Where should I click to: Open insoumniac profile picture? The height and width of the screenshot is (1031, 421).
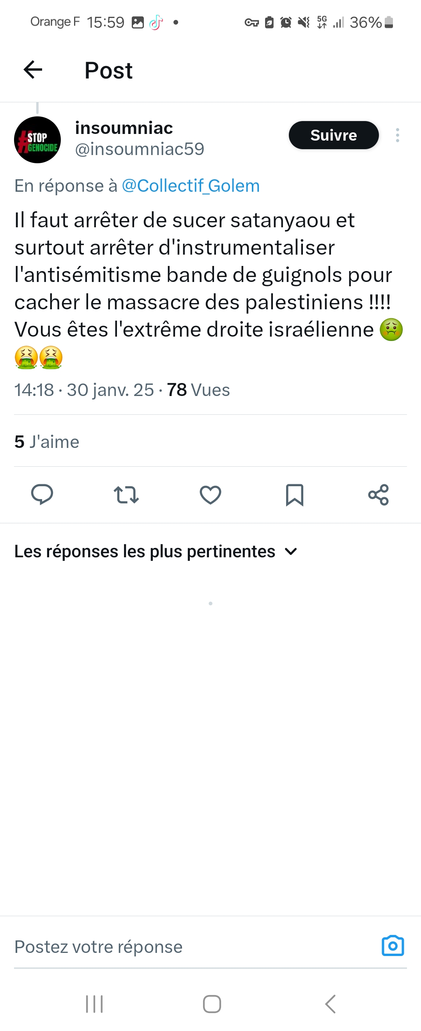[x=37, y=140]
